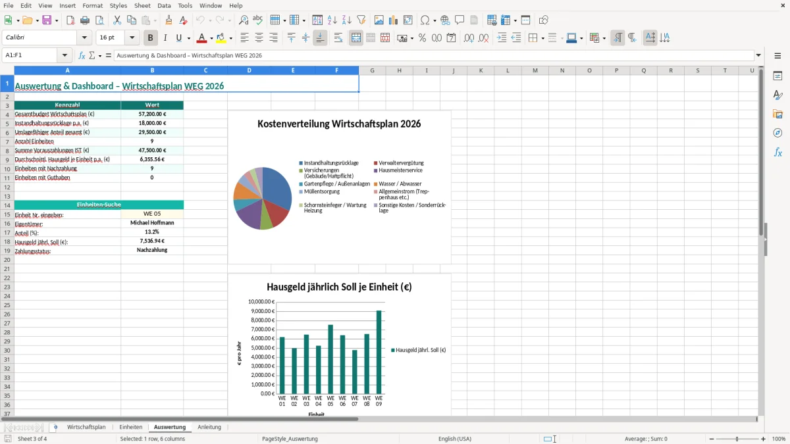
Task: Open Print Preview from the toolbar
Action: 99,20
